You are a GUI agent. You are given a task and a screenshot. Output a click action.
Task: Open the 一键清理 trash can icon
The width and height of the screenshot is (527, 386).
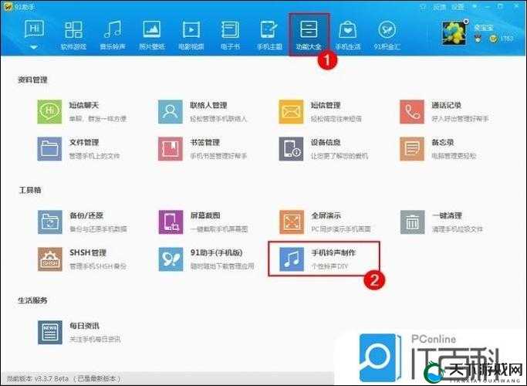pos(412,222)
